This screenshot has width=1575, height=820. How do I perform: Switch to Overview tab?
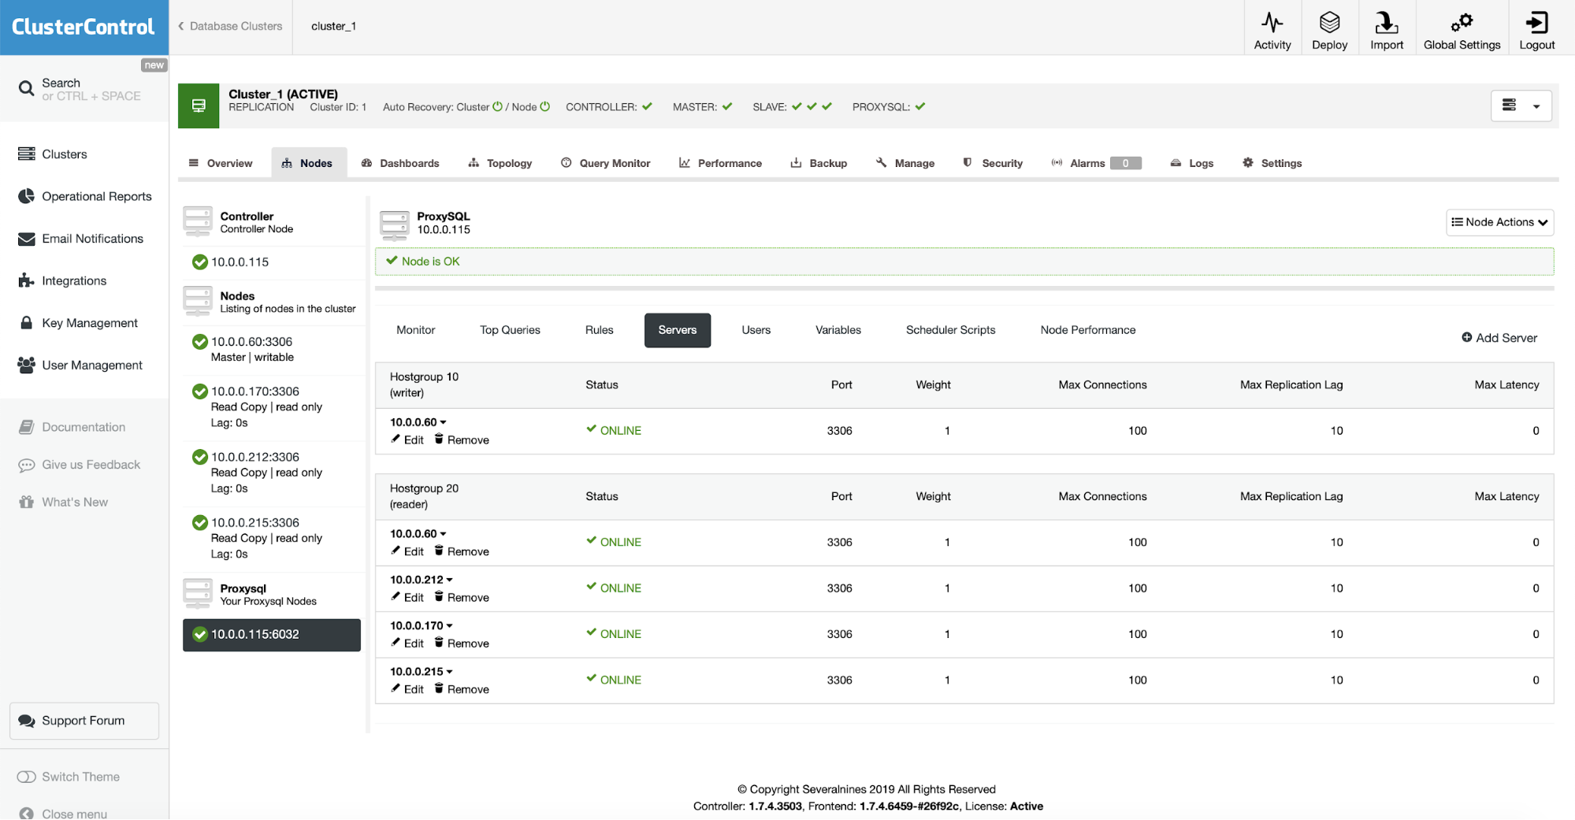click(x=221, y=163)
